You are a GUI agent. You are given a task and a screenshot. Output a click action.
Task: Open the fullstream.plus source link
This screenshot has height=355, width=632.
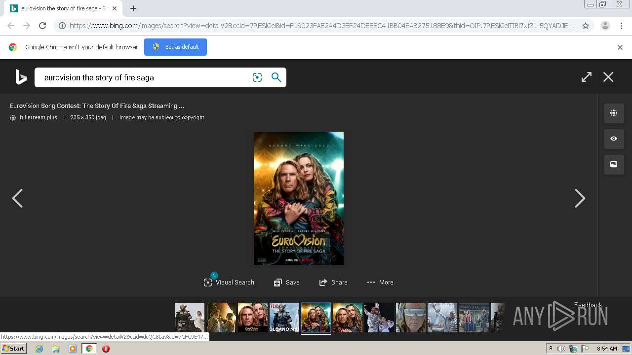tap(38, 117)
